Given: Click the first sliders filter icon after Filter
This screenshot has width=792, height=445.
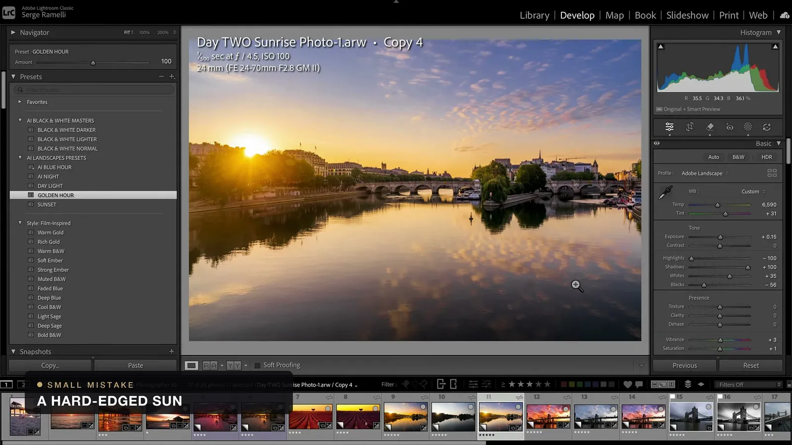Looking at the screenshot, I should (x=473, y=384).
